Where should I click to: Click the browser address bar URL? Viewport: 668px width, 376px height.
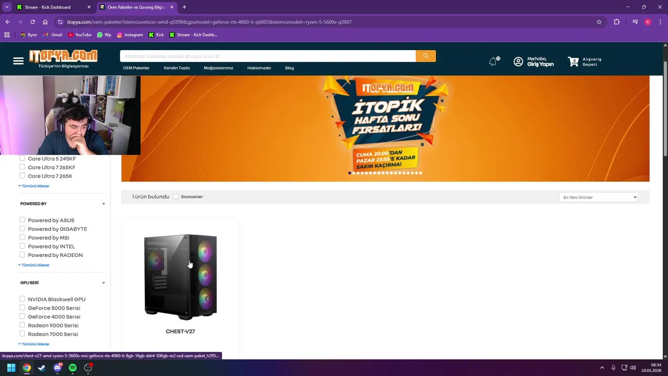pos(209,22)
